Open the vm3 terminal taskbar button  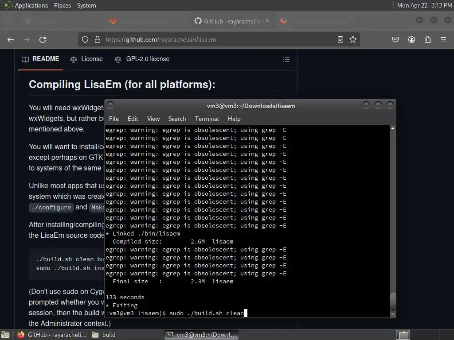pyautogui.click(x=202, y=335)
